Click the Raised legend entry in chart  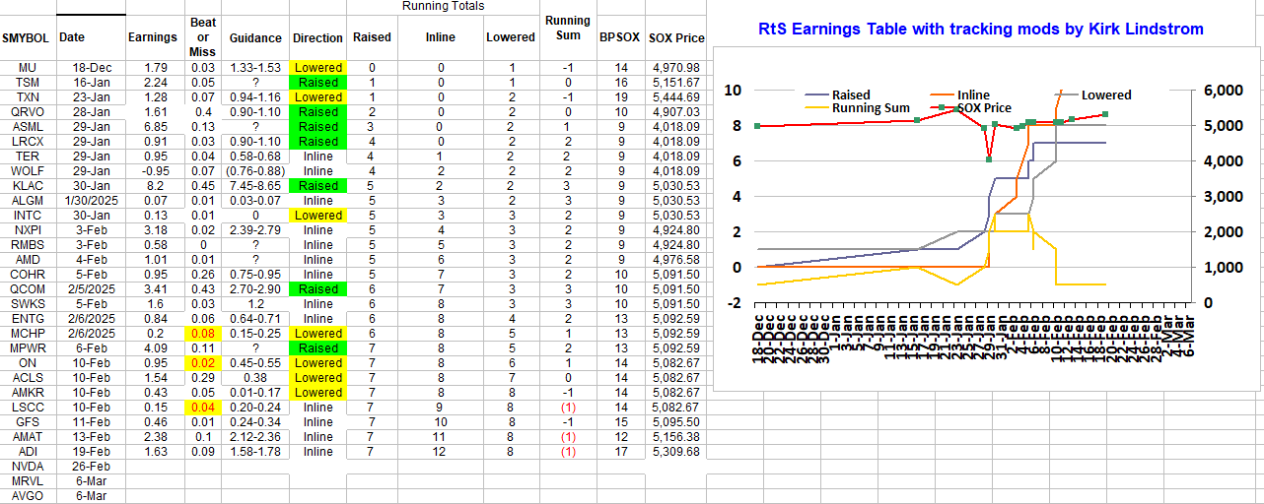pos(850,95)
